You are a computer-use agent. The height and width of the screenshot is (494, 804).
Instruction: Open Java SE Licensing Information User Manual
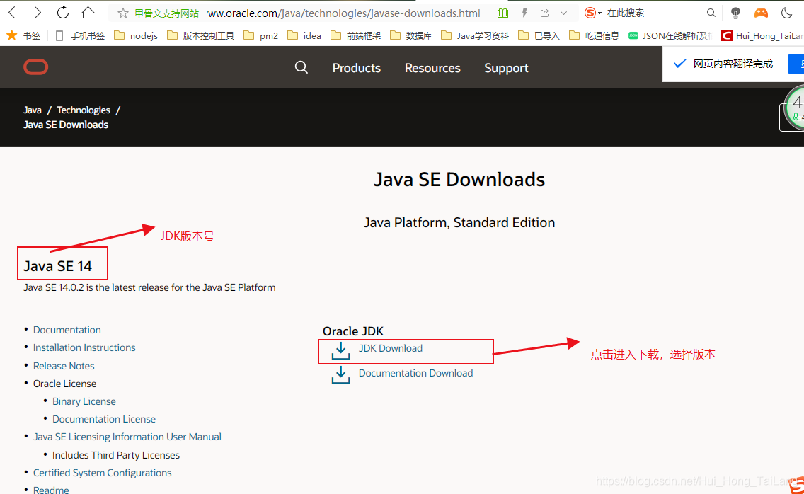point(127,437)
